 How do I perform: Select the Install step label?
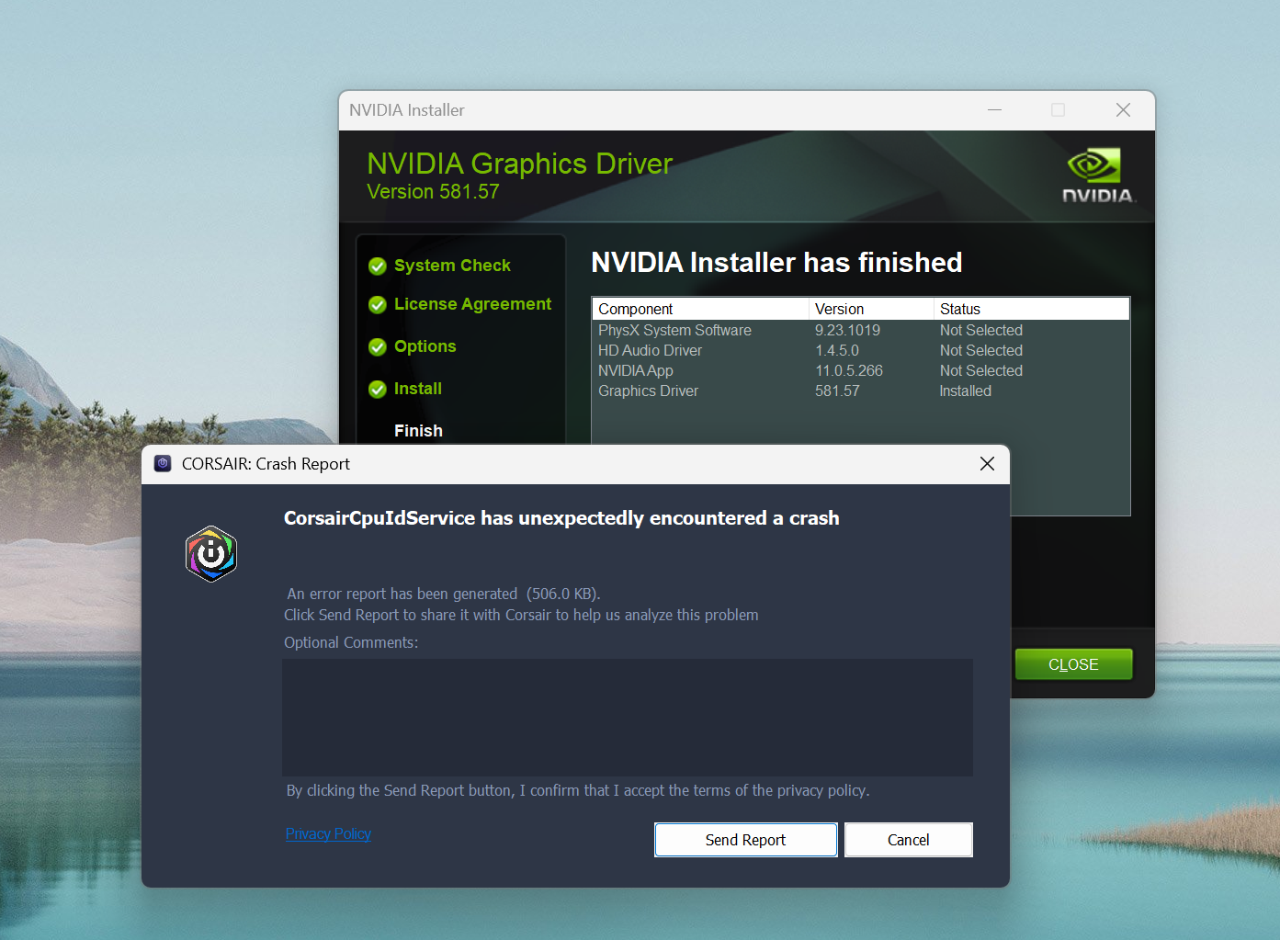tap(418, 389)
